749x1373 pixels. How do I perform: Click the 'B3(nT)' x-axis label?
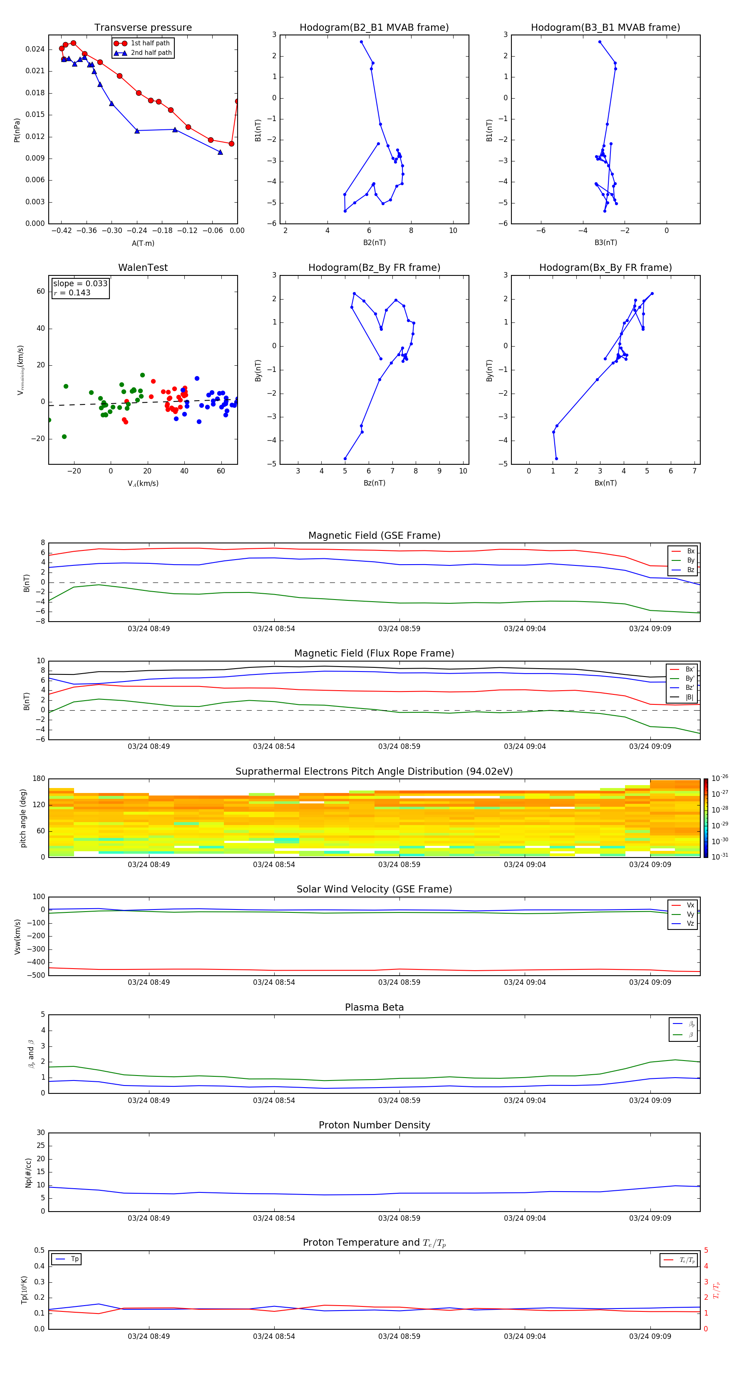[605, 243]
